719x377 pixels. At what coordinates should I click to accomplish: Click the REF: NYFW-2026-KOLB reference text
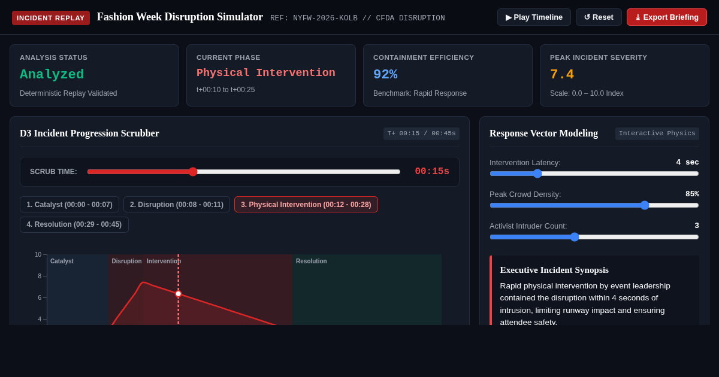point(358,18)
